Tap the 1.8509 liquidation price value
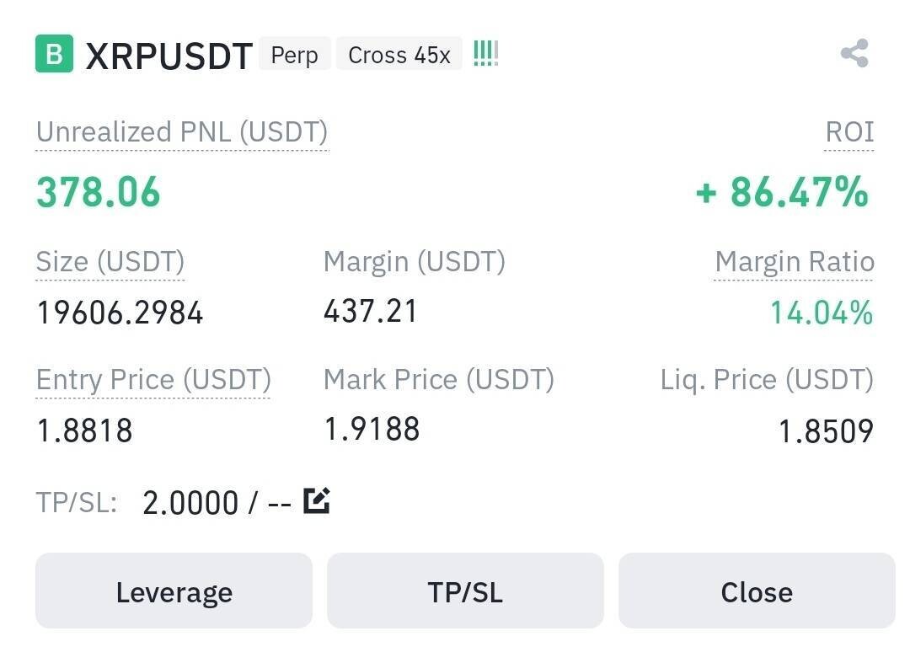Screen dimensions: 910x663 click(x=826, y=431)
